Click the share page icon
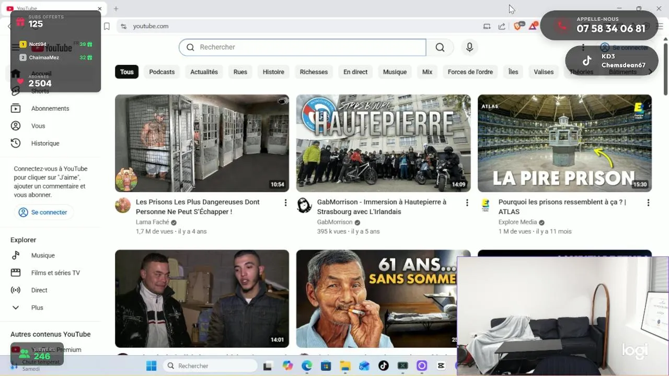669x376 pixels. pyautogui.click(x=502, y=26)
